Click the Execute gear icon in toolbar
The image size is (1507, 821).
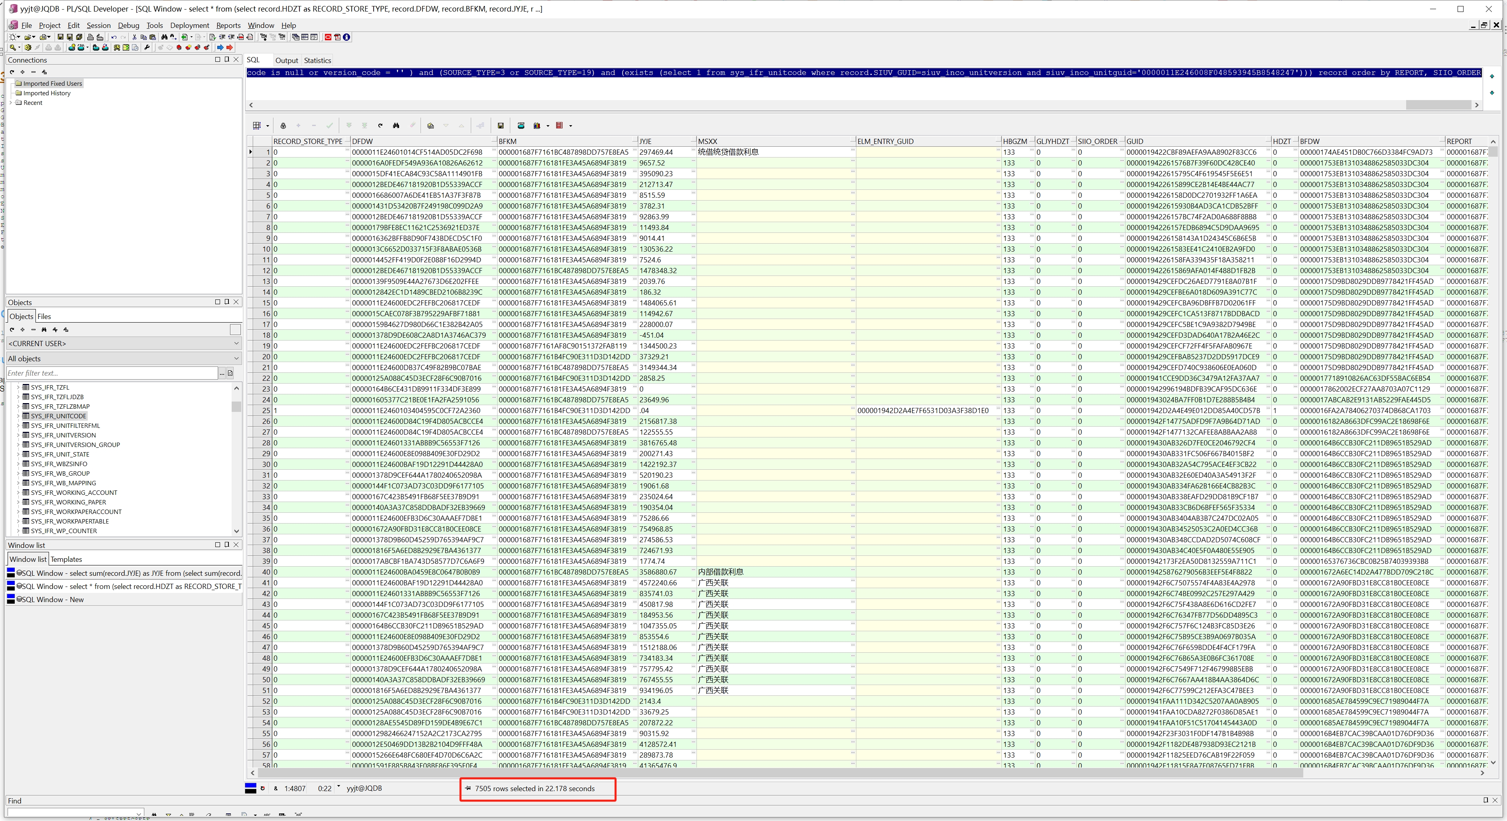pos(28,47)
